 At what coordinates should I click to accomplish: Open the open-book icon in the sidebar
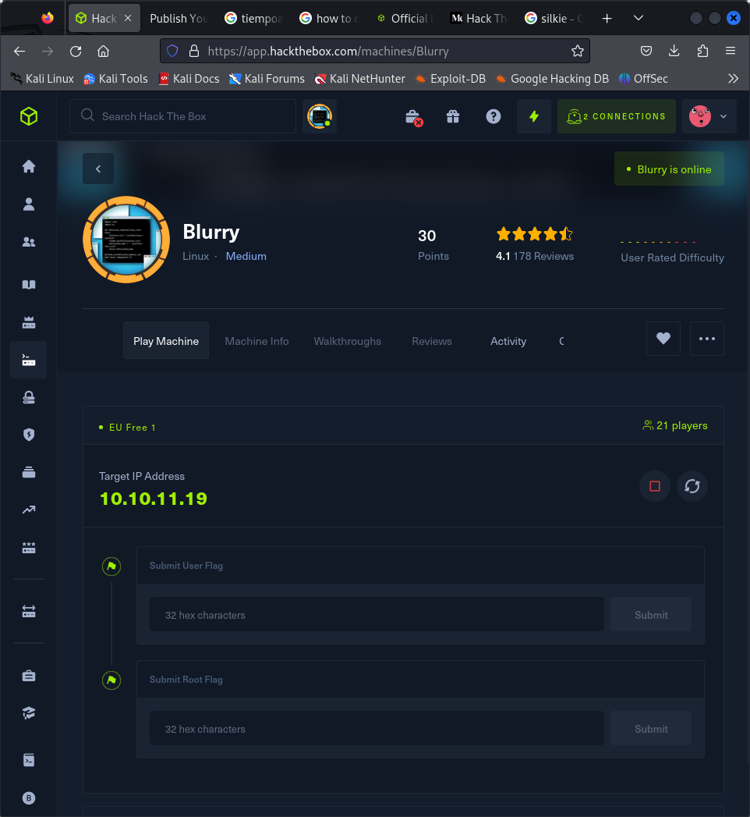(29, 285)
